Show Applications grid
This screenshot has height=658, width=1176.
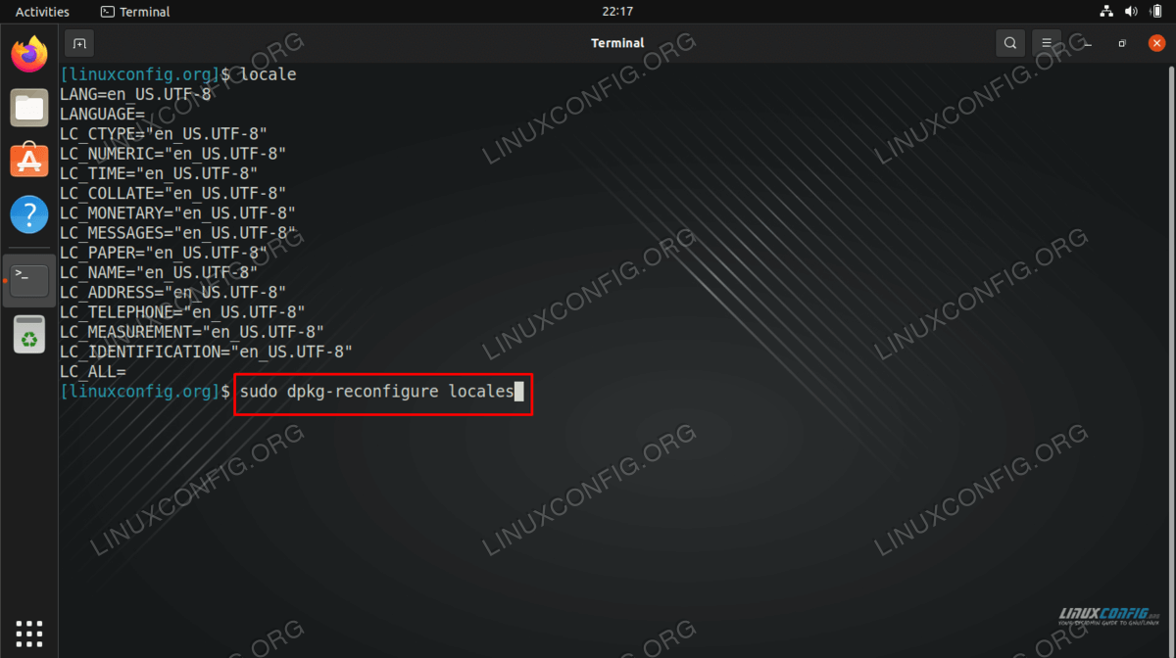pos(29,632)
